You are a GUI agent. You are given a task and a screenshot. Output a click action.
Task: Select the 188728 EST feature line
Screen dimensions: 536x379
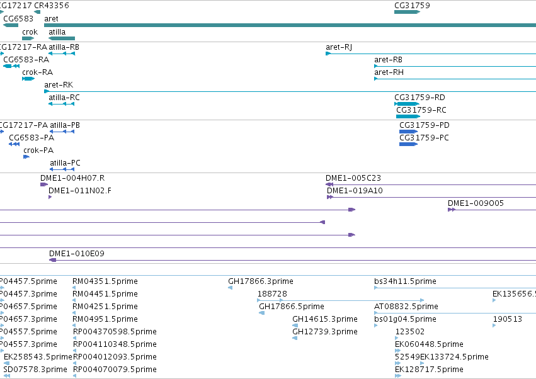pos(341,300)
